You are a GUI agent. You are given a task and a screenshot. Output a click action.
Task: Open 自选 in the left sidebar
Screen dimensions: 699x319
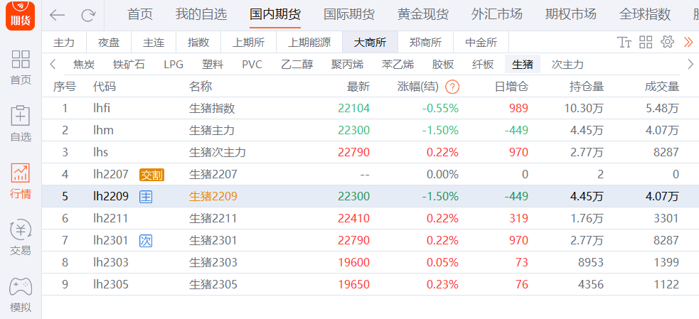pos(21,124)
